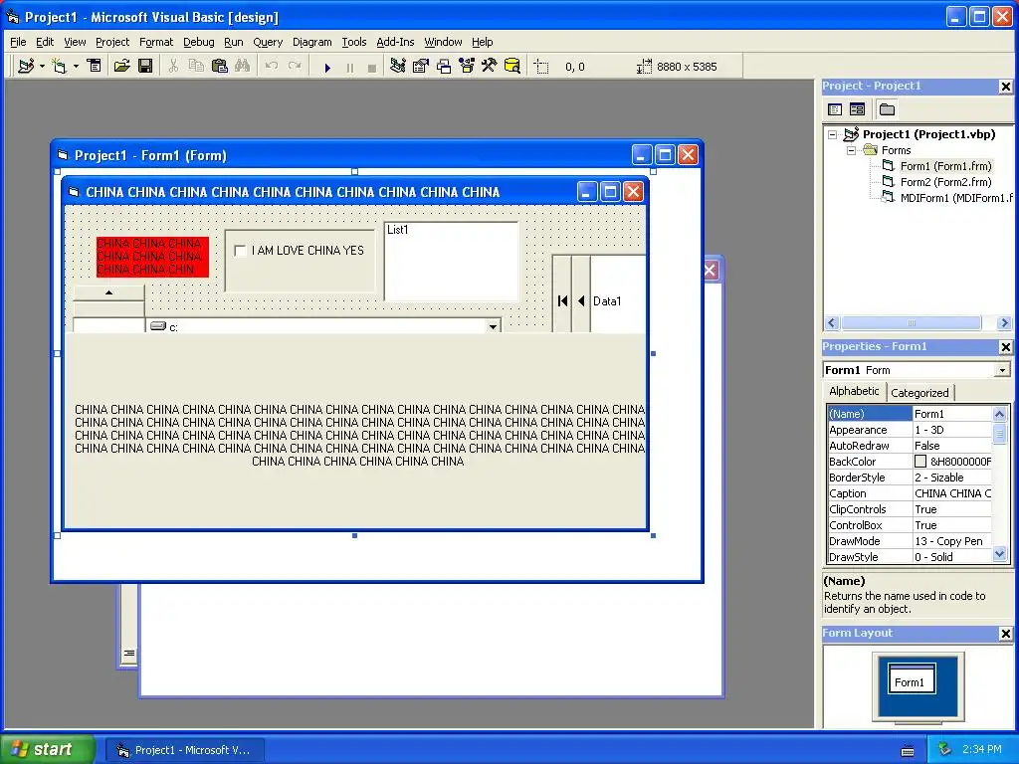Open the Windows Start button
Image resolution: width=1019 pixels, height=764 pixels.
click(46, 749)
